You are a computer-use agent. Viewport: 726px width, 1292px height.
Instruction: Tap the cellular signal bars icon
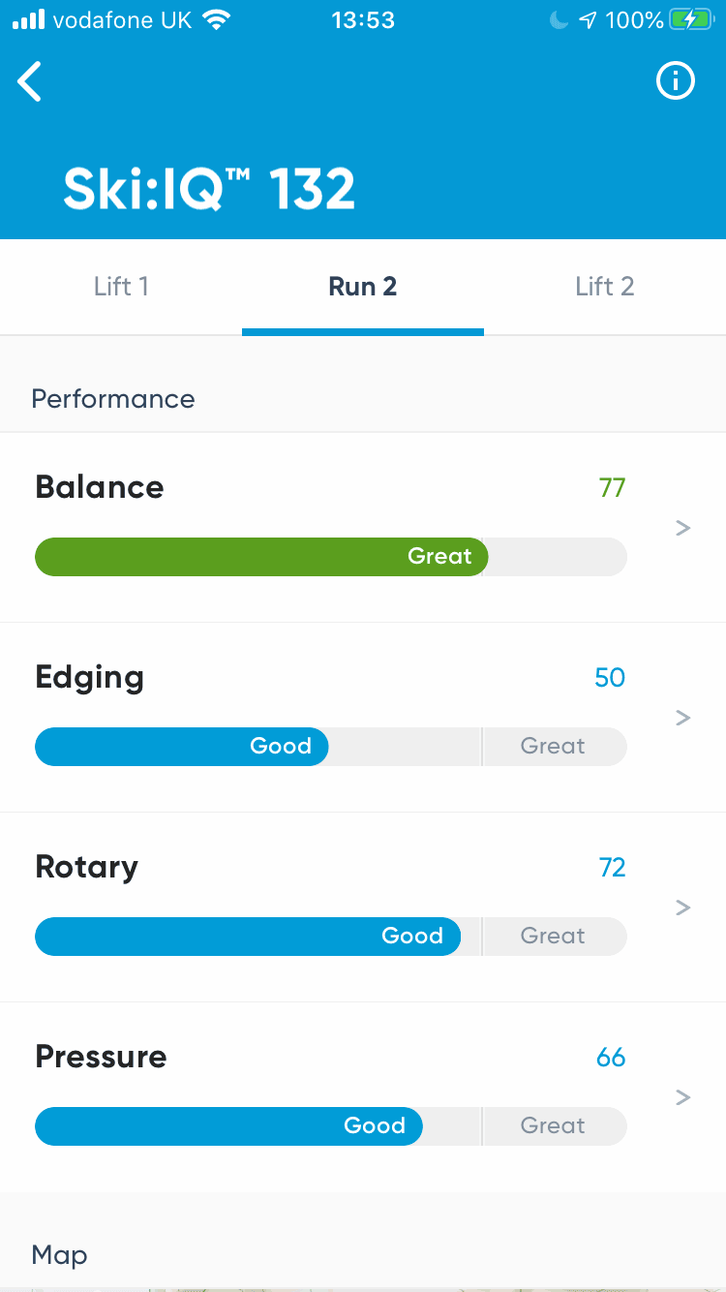point(29,20)
